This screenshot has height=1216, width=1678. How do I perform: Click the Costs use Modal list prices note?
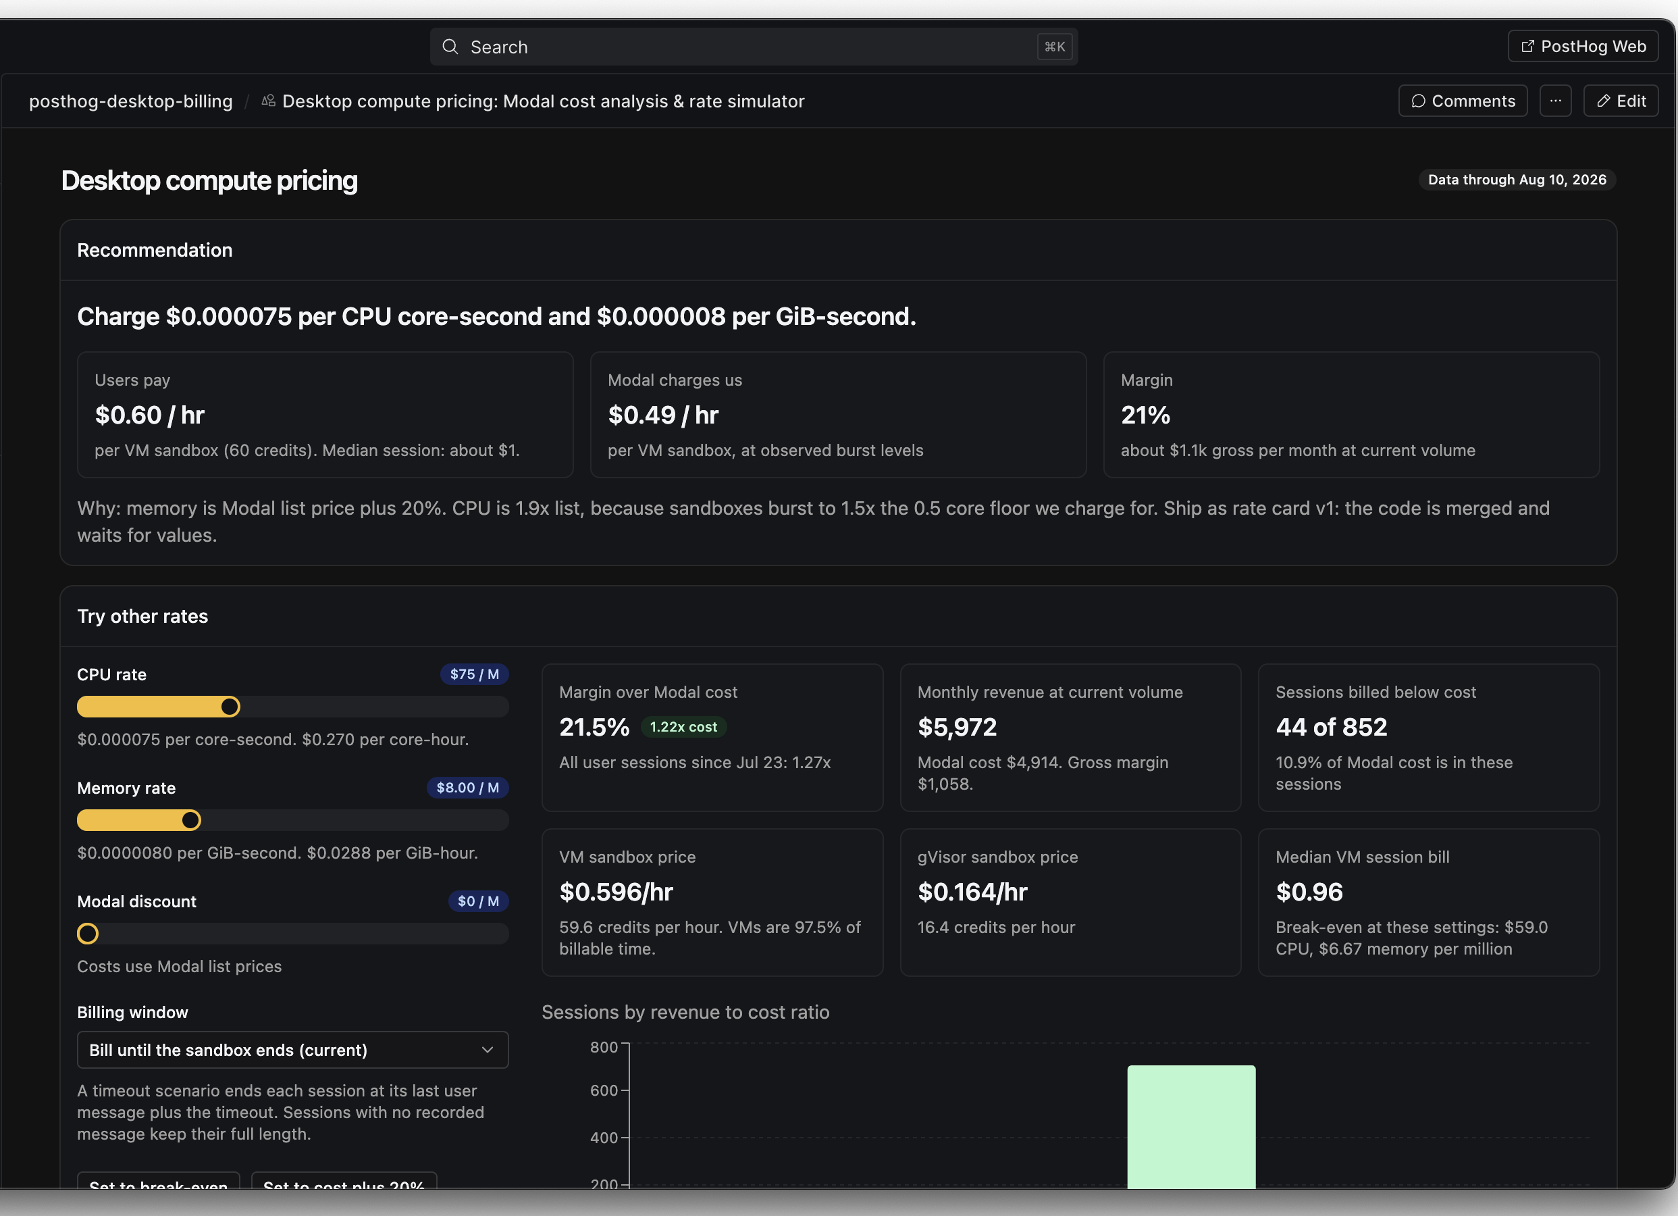179,966
